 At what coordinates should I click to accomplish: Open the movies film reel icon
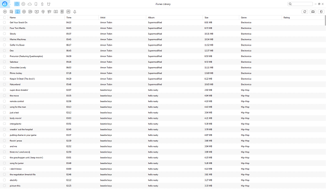[24, 12]
